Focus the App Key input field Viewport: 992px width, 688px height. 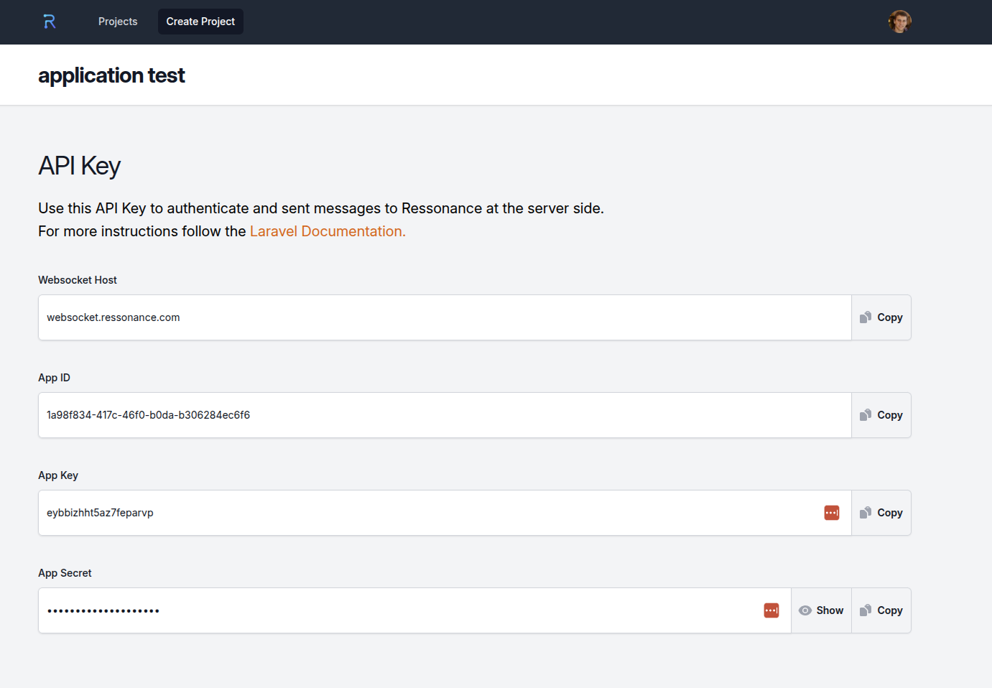[x=431, y=513]
